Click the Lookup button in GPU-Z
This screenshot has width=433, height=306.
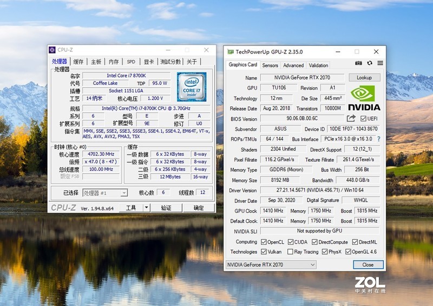click(364, 77)
